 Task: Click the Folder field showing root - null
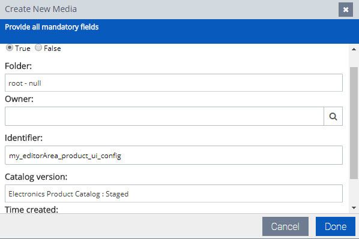pos(173,83)
